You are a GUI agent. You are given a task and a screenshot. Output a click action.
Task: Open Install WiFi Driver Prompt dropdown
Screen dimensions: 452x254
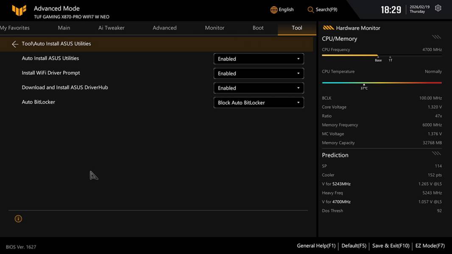(259, 74)
